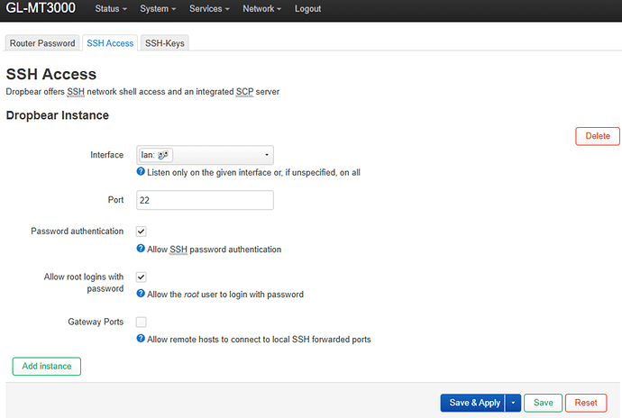Expand the Save & Apply arrow menu
This screenshot has height=418, width=622.
(x=514, y=403)
